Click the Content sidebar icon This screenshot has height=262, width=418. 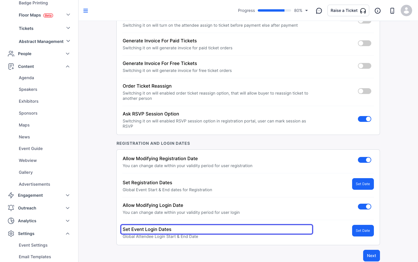pos(11,66)
